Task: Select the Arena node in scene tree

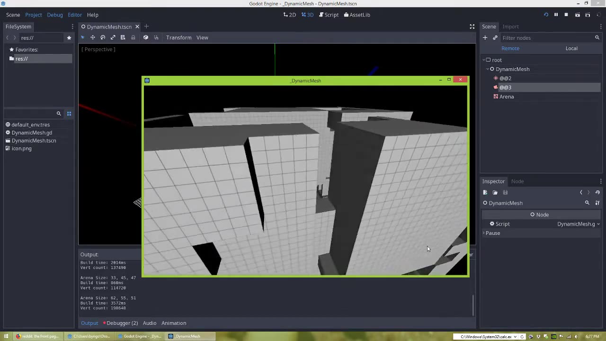Action: (x=507, y=97)
